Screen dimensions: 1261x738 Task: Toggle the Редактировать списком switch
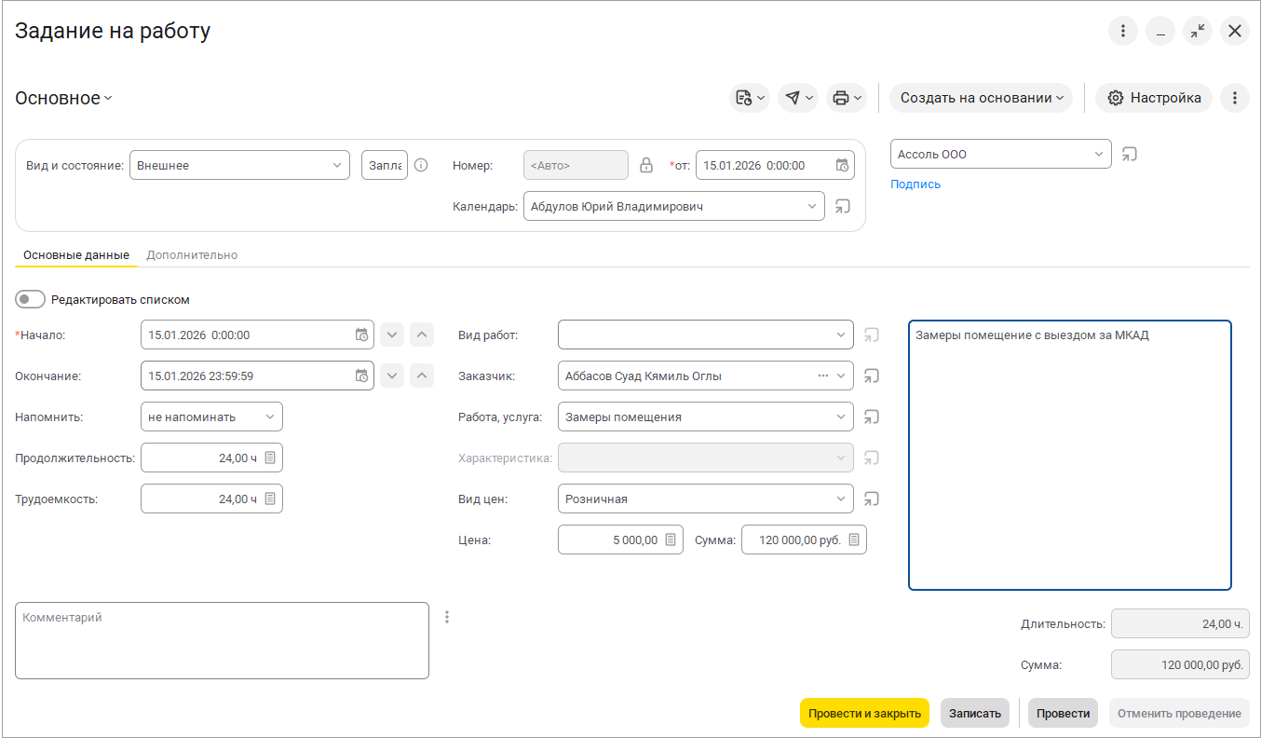pos(30,300)
